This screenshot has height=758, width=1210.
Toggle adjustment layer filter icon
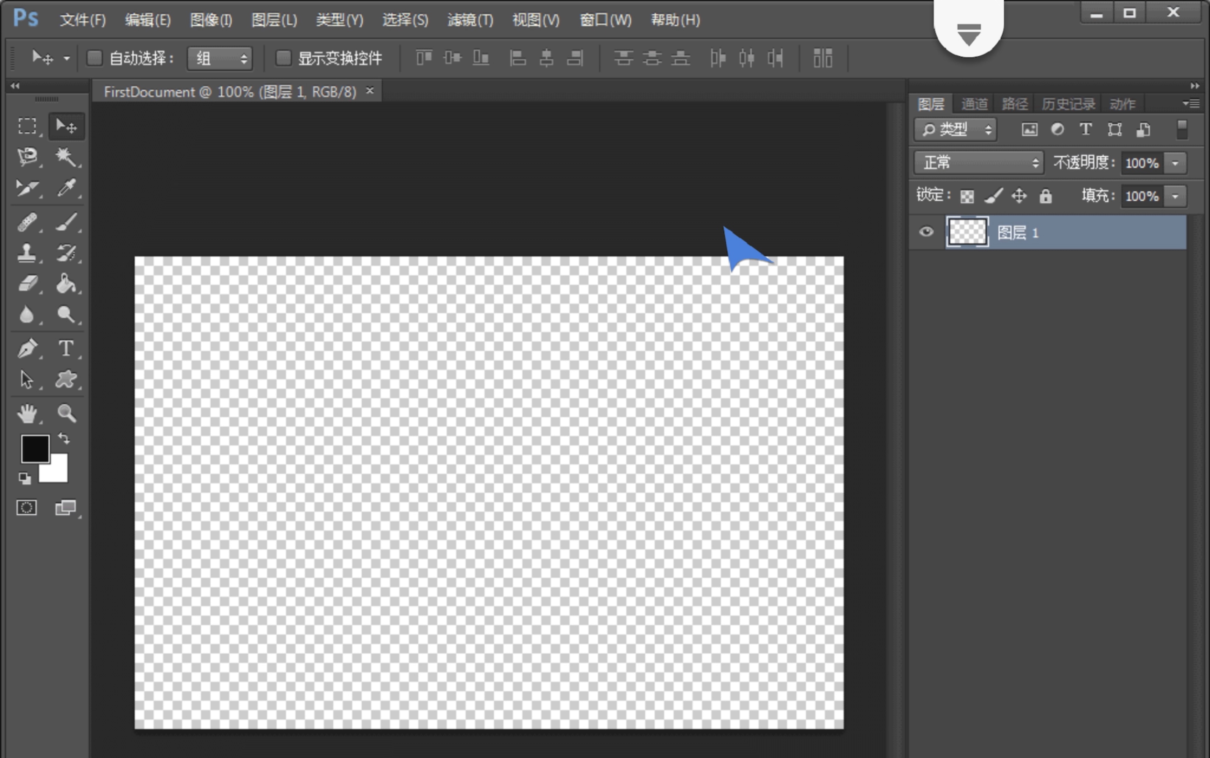(x=1058, y=129)
